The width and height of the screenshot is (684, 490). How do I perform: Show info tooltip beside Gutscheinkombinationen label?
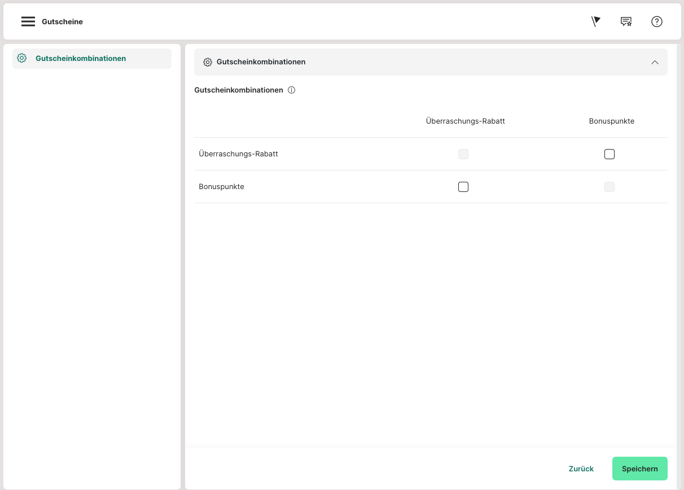pyautogui.click(x=292, y=90)
